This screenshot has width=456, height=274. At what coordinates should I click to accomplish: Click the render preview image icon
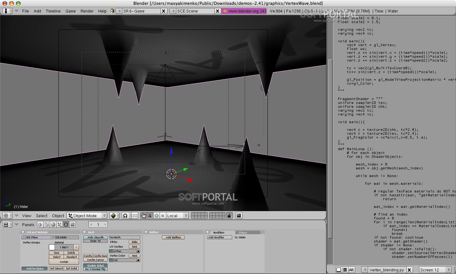(239, 216)
